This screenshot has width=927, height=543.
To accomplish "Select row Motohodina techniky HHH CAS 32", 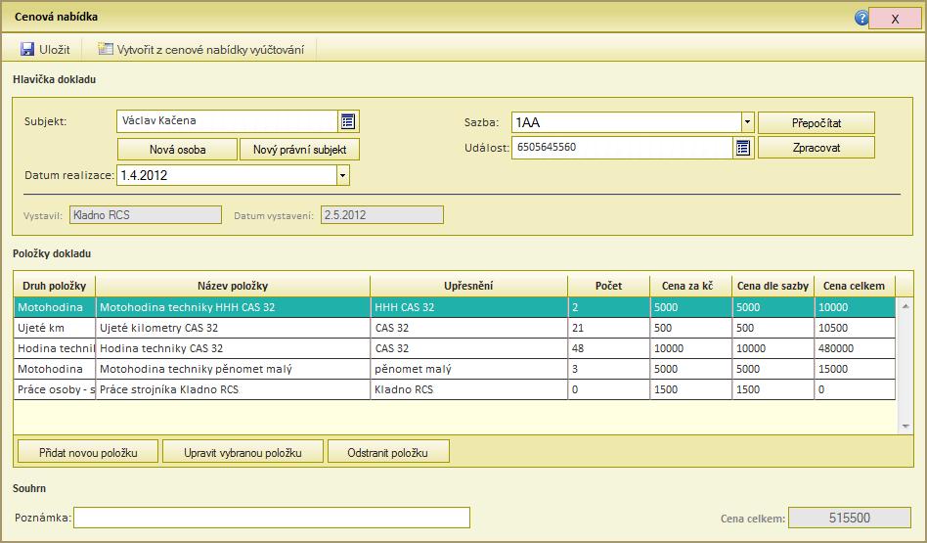I will tap(454, 307).
